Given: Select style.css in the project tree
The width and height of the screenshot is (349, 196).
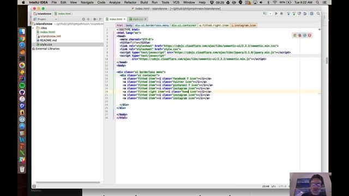Looking at the screenshot, I should [46, 45].
